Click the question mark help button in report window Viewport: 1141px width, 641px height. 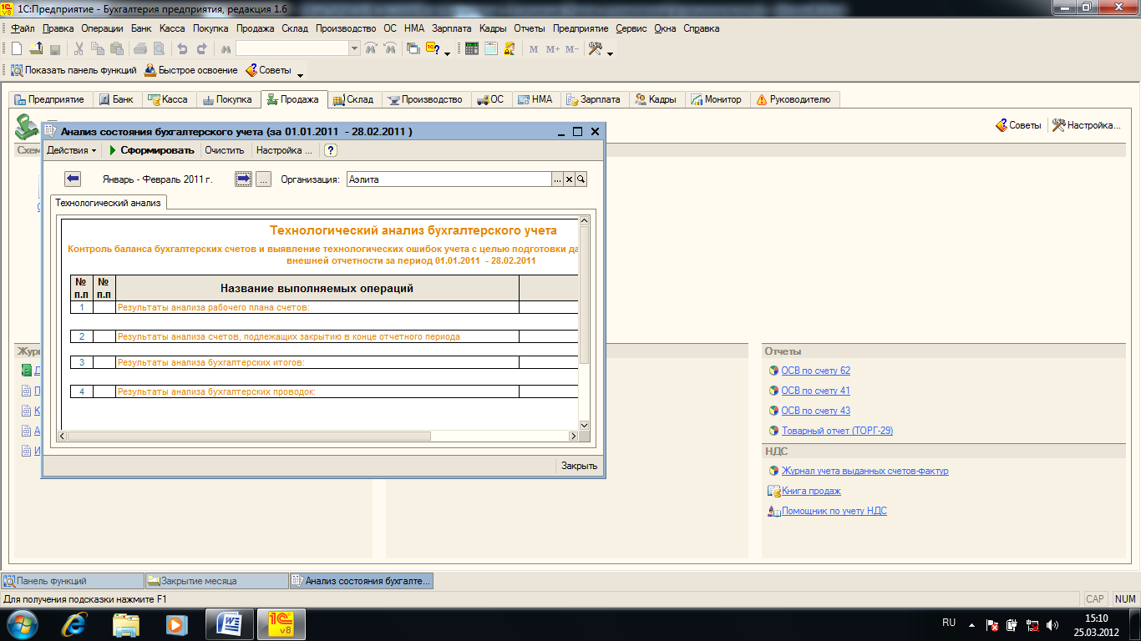331,150
